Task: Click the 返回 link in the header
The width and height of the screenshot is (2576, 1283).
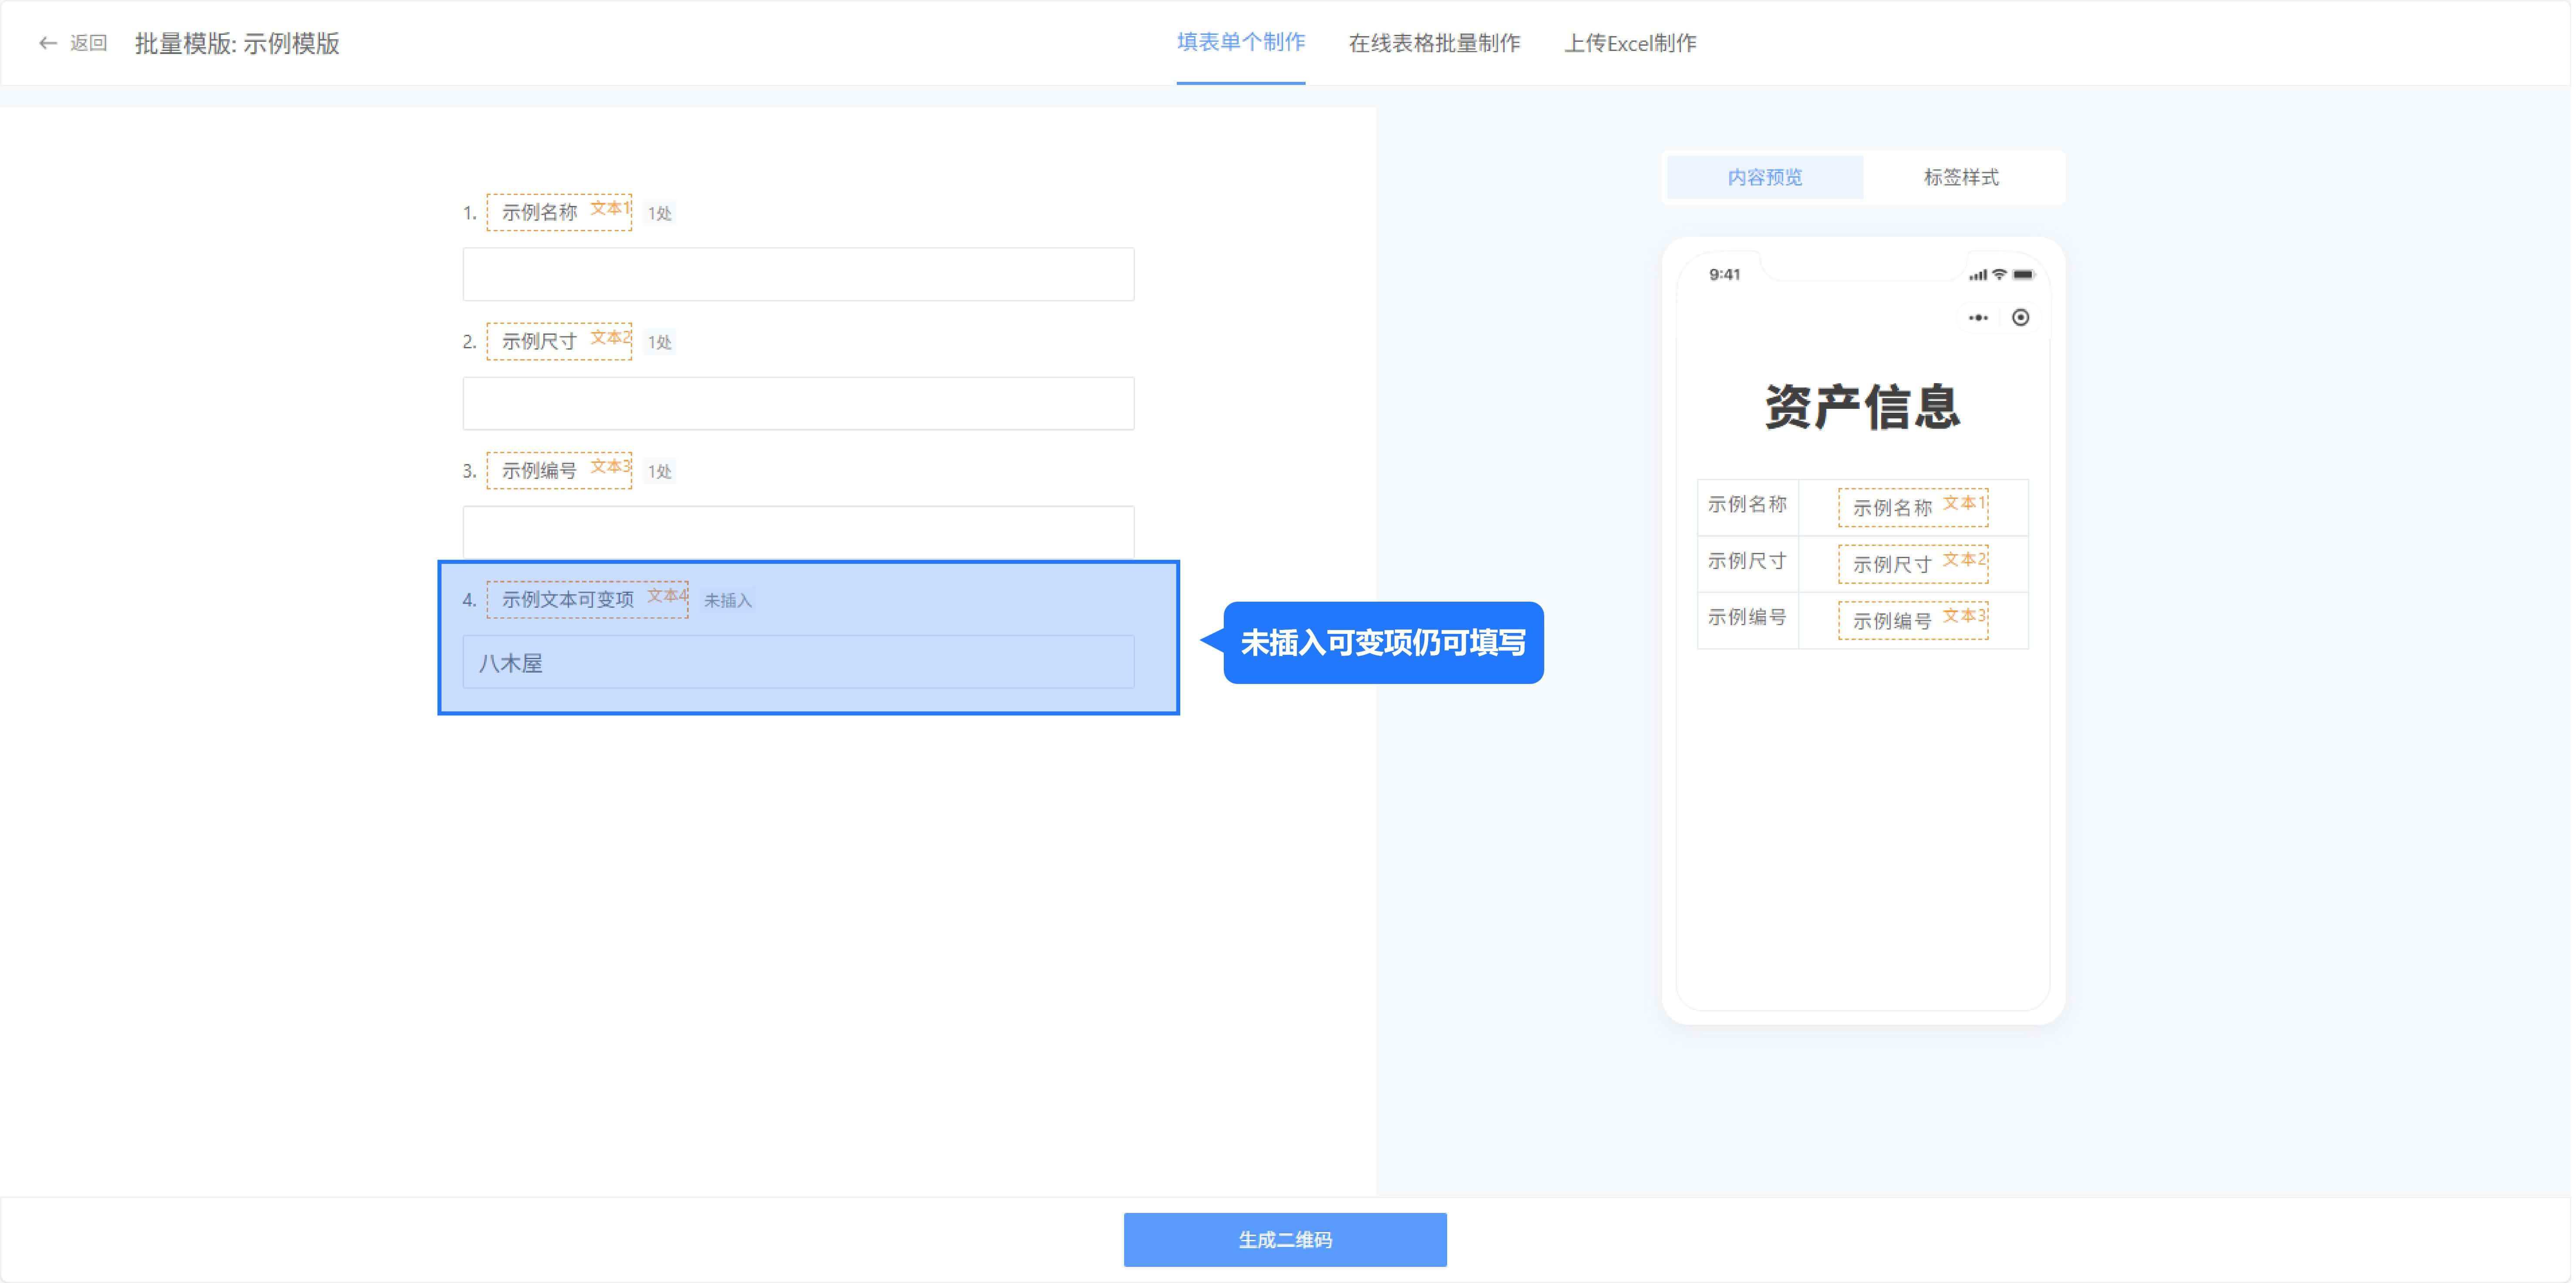Action: pos(87,43)
